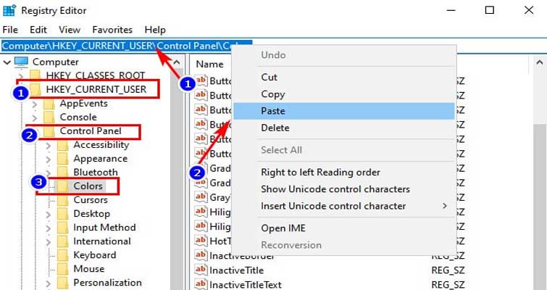
Task: Click the registry path address bar
Action: pyautogui.click(x=274, y=46)
